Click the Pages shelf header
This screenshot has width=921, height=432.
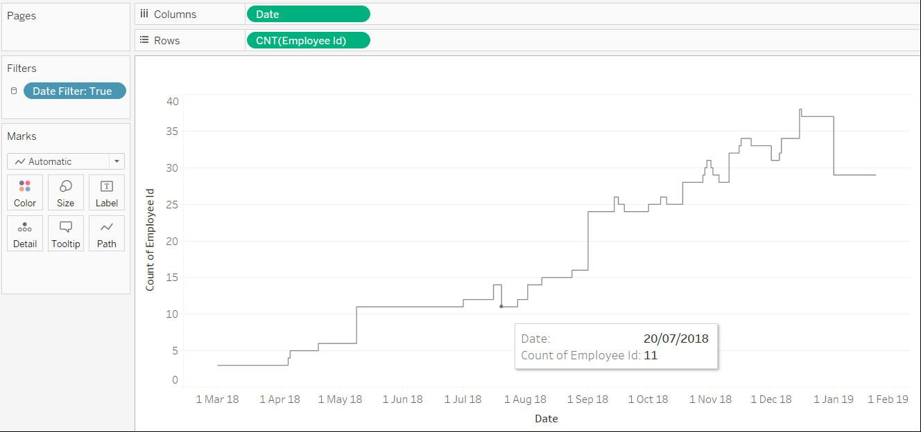click(21, 15)
